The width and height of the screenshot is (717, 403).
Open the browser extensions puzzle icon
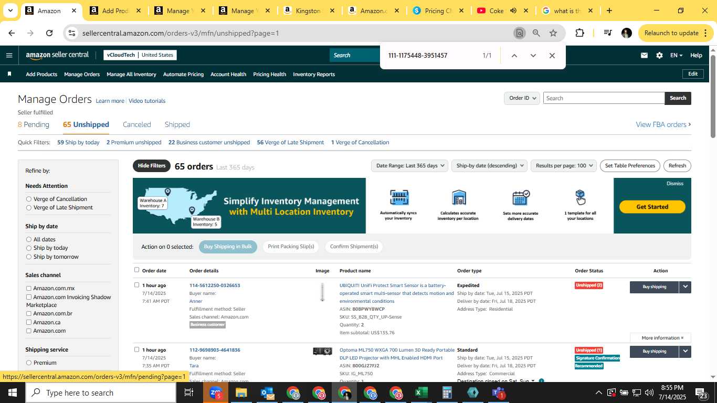click(x=579, y=33)
